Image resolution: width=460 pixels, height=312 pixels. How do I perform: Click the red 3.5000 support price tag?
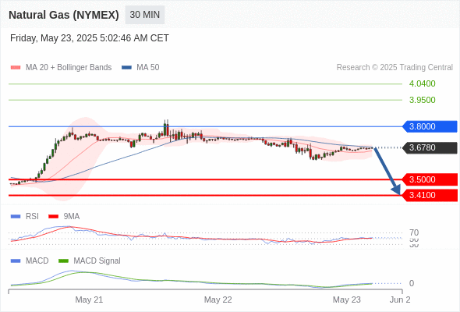(x=430, y=179)
